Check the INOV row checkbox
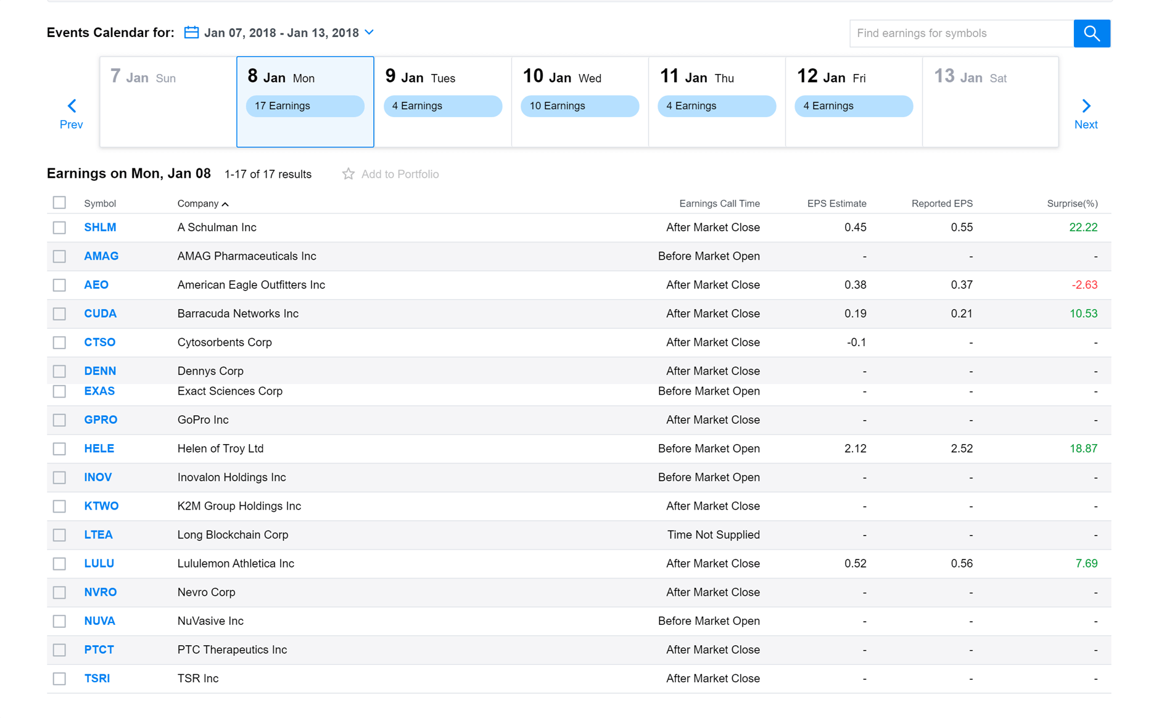The image size is (1172, 718). 59,477
